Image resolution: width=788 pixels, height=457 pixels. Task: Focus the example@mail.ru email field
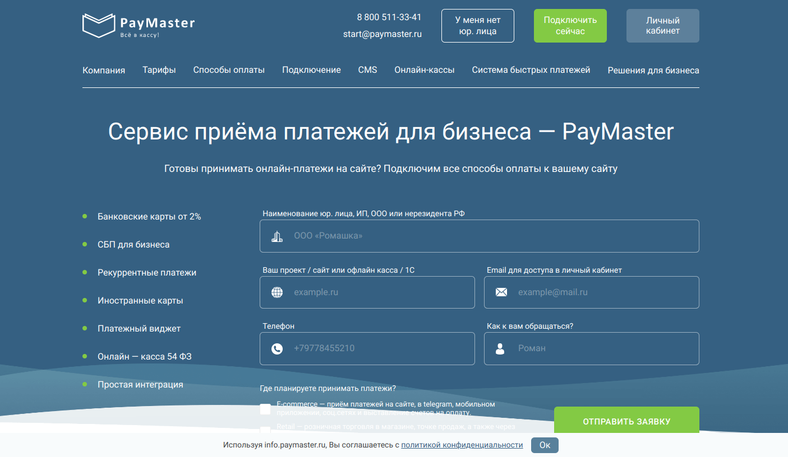pos(592,292)
